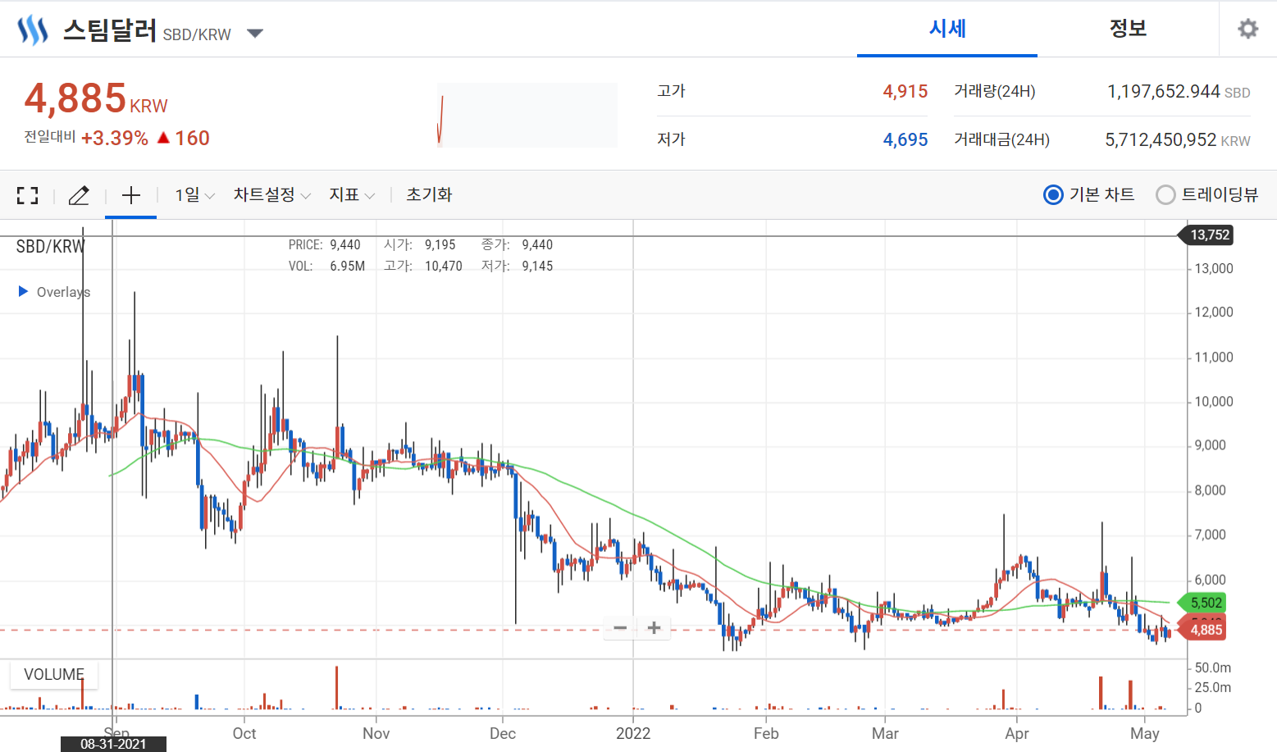
Task: Click the VOL: 6.95M readout
Action: pyautogui.click(x=326, y=267)
